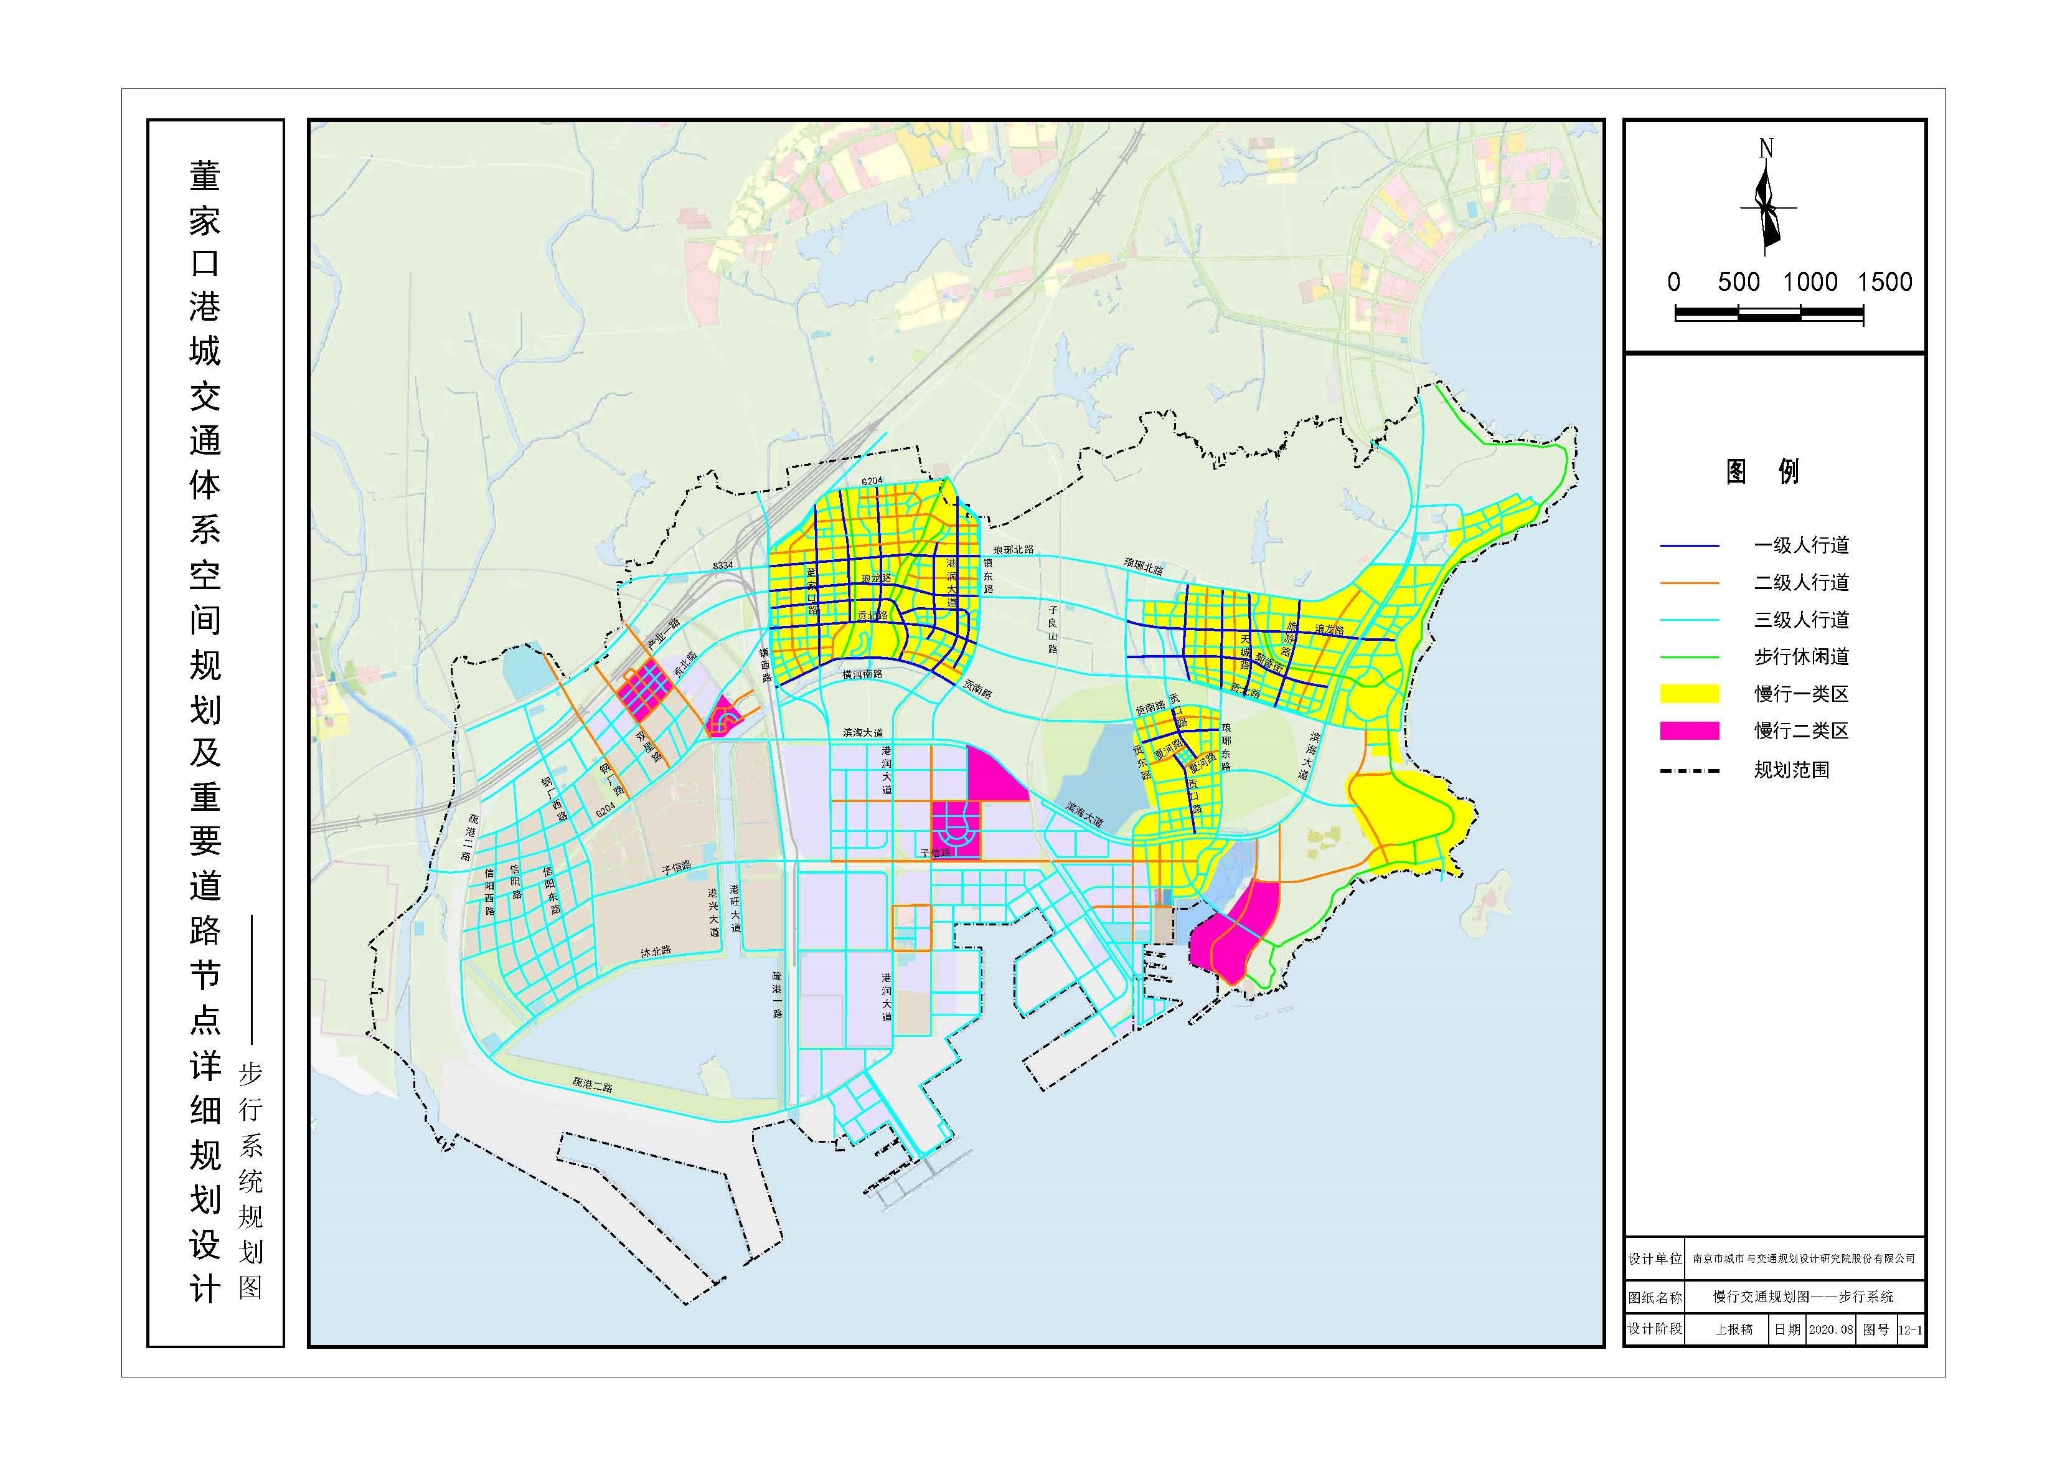2070x1464 pixels.
Task: Click the 日期 cell in title block
Action: pos(1787,1329)
